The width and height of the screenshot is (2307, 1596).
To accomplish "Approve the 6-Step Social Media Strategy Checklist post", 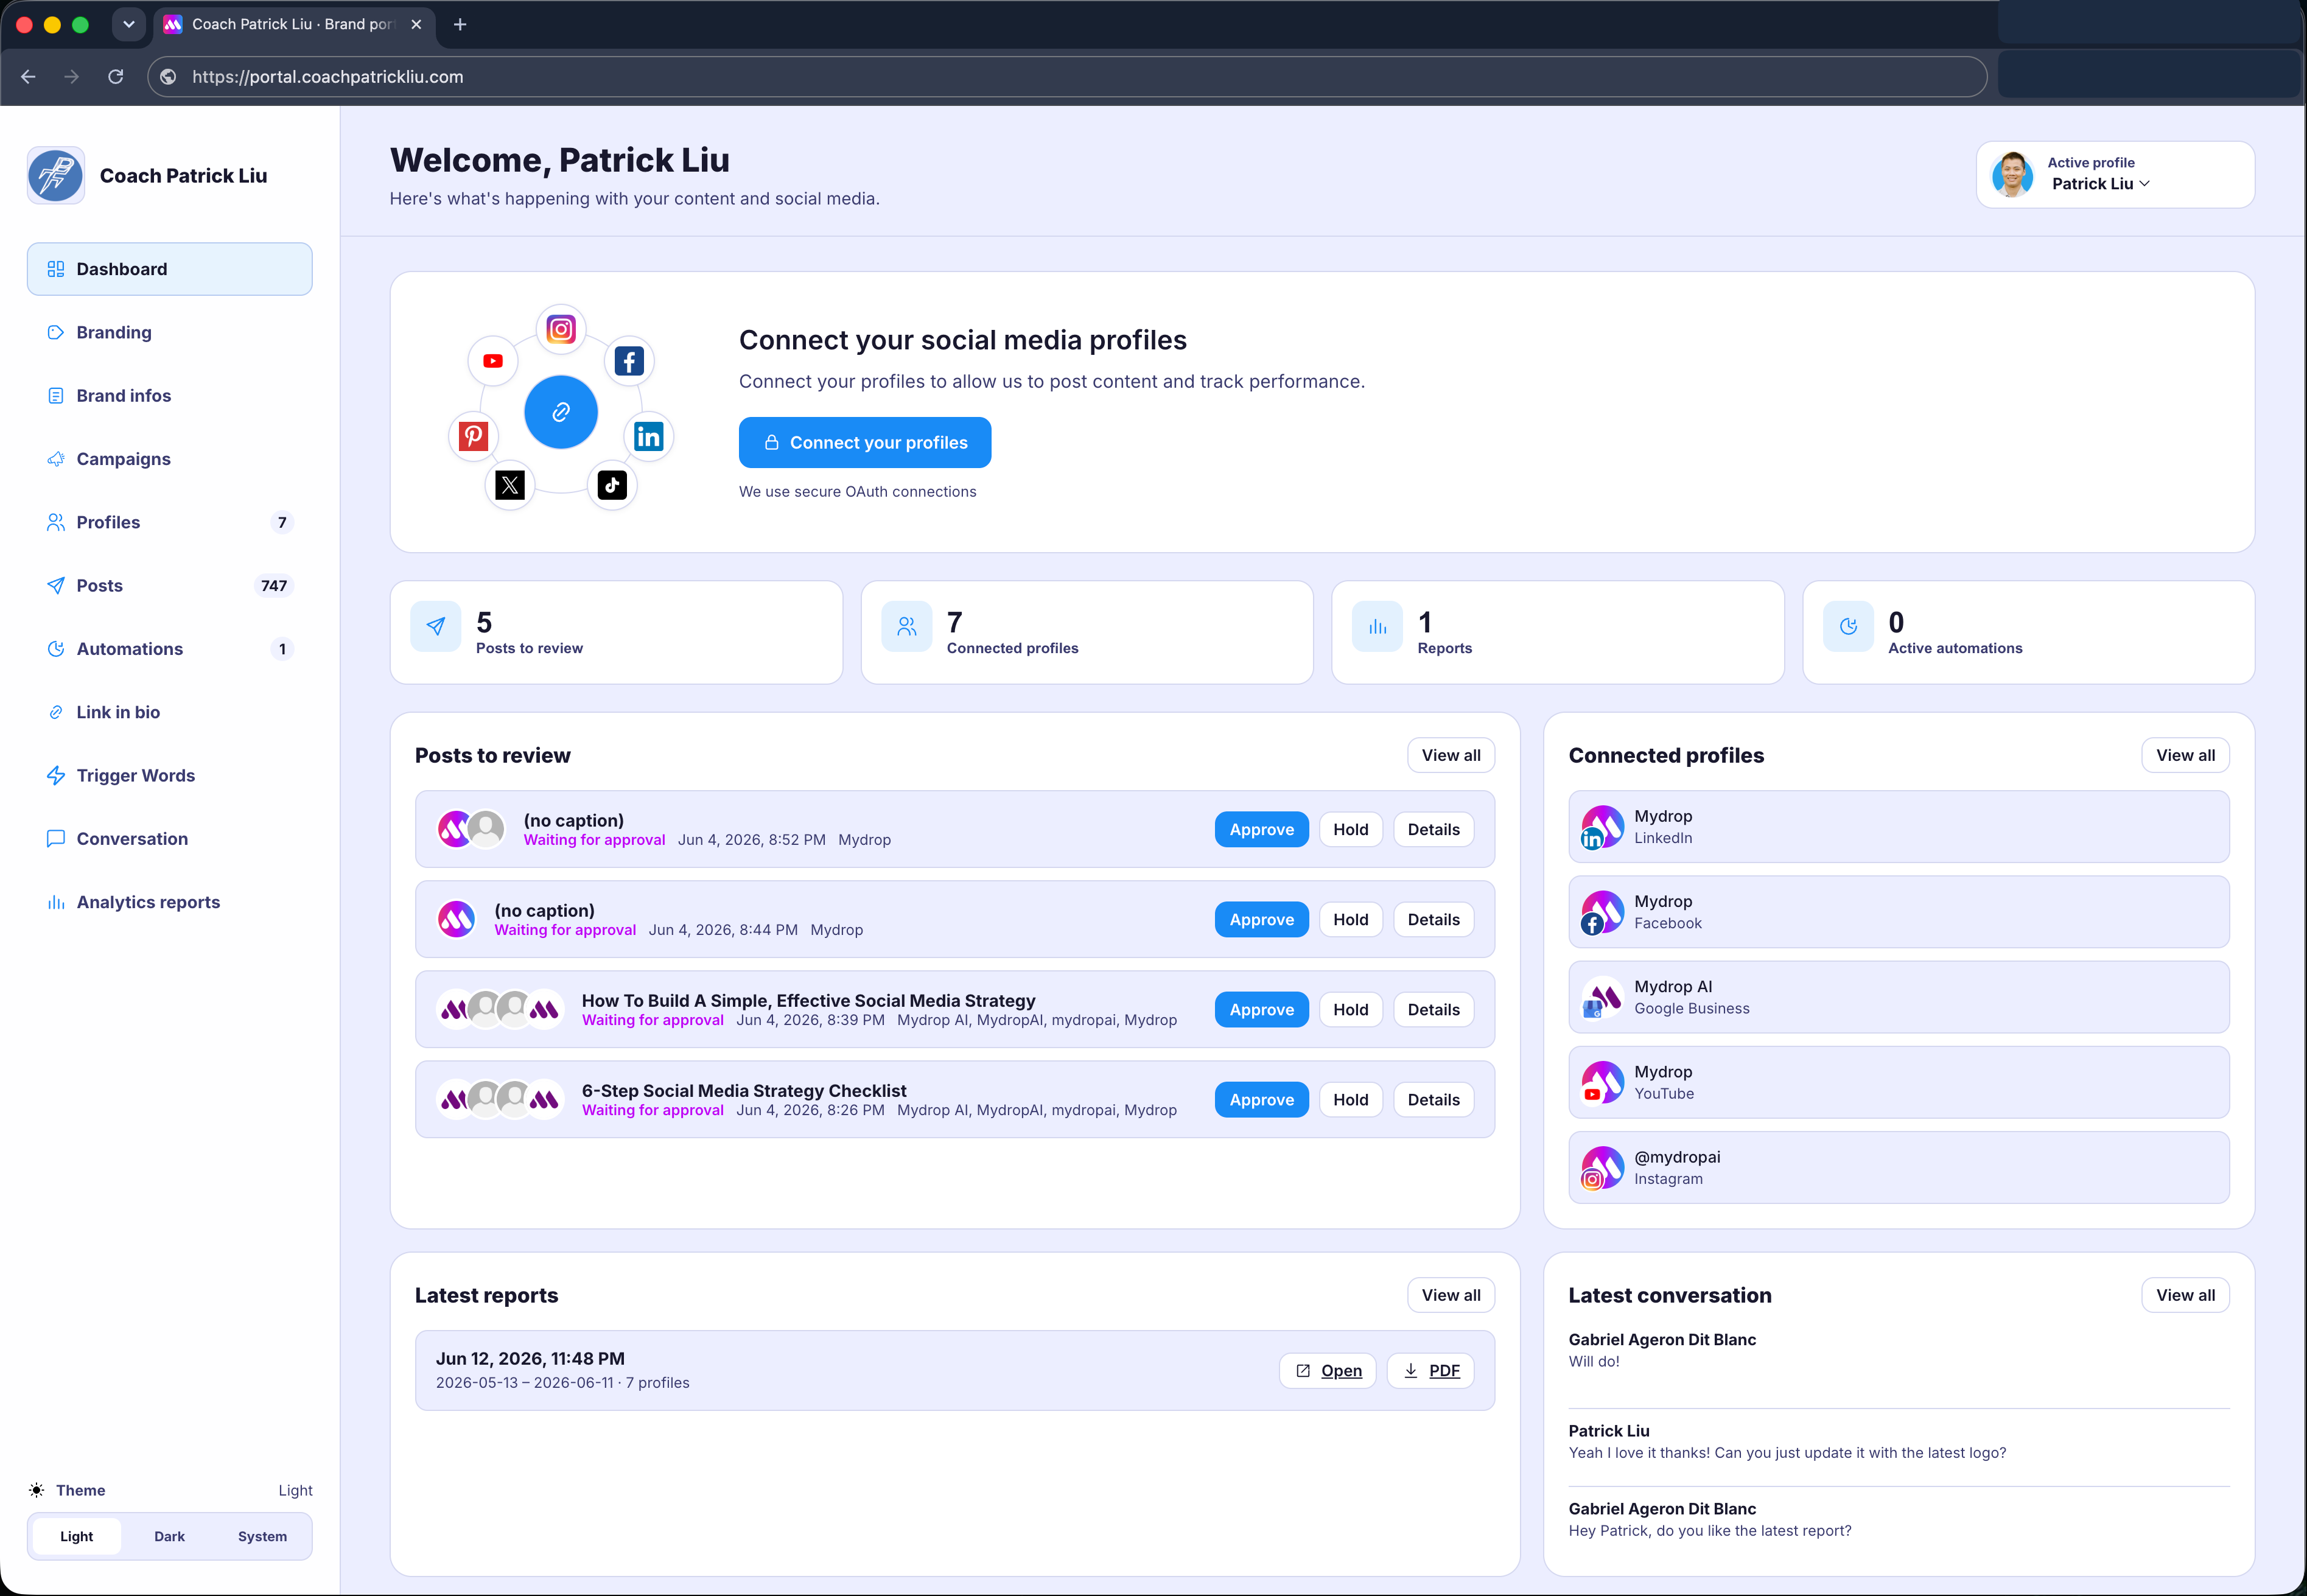I will coord(1261,1099).
